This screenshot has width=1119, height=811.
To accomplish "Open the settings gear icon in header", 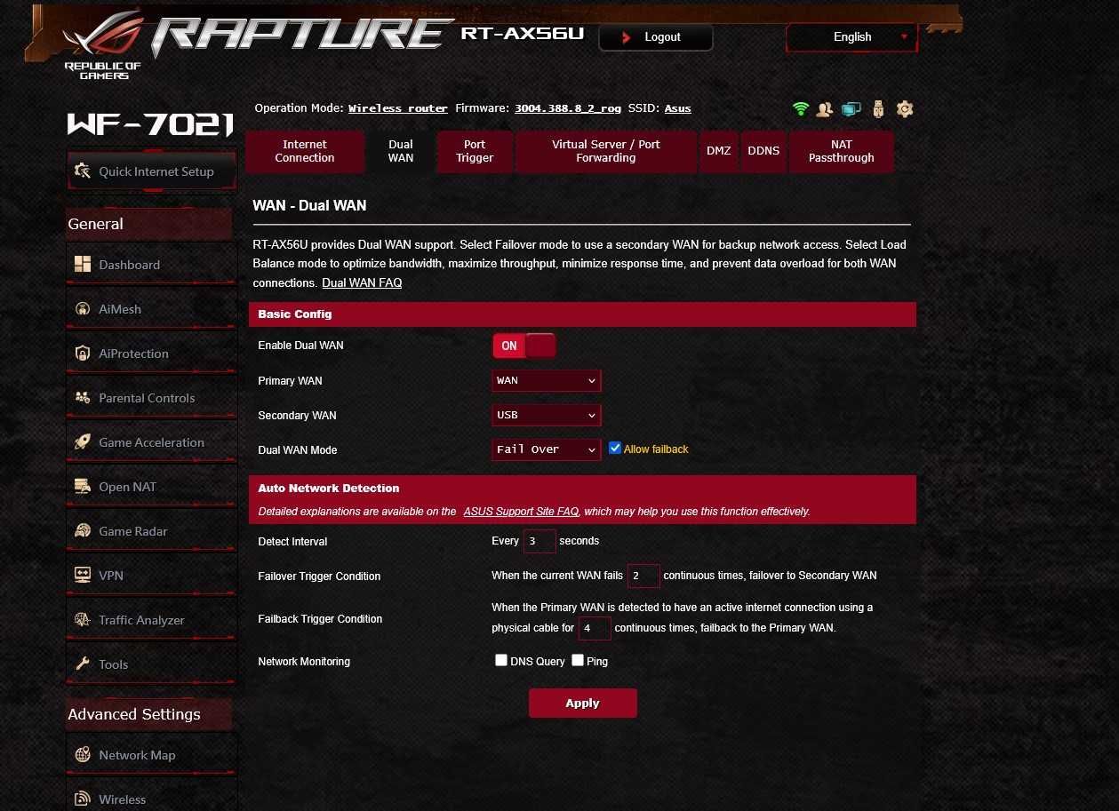I will [x=905, y=109].
